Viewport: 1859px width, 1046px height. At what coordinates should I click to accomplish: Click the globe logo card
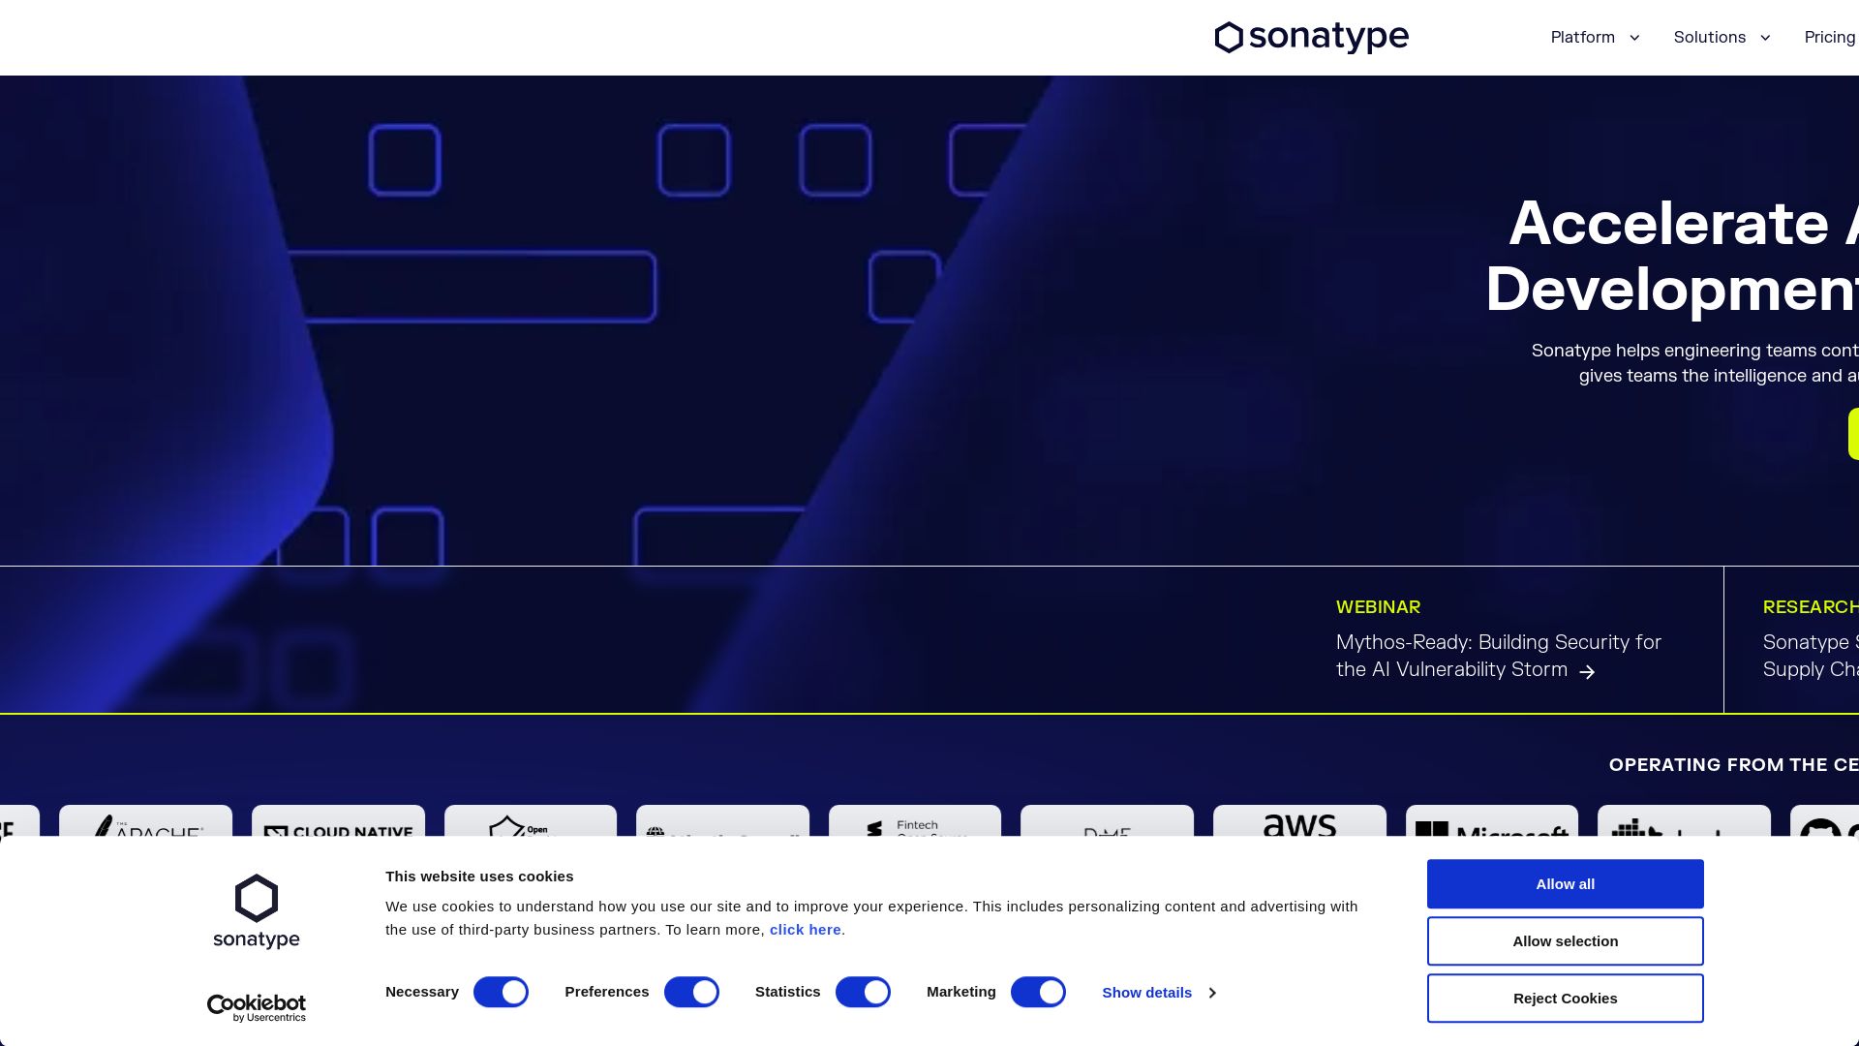point(722,821)
